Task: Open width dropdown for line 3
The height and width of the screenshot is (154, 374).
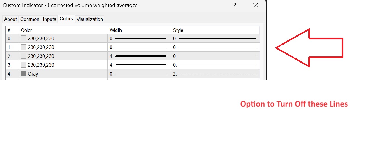Action: 139,65
